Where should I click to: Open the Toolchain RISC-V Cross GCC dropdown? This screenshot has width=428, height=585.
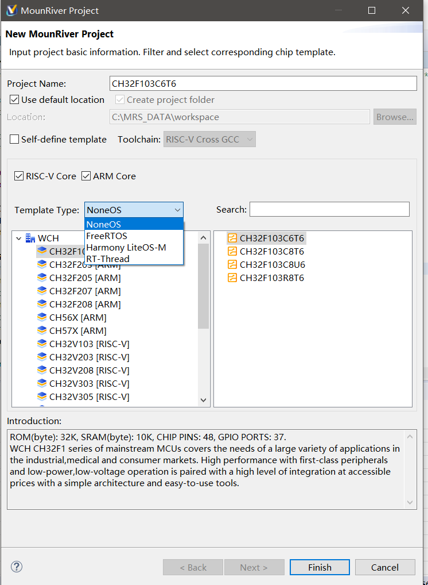(x=209, y=139)
